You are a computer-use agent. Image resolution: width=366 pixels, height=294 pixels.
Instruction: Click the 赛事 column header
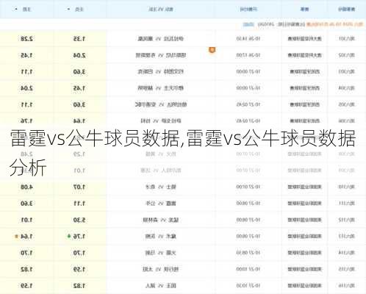click(x=304, y=10)
